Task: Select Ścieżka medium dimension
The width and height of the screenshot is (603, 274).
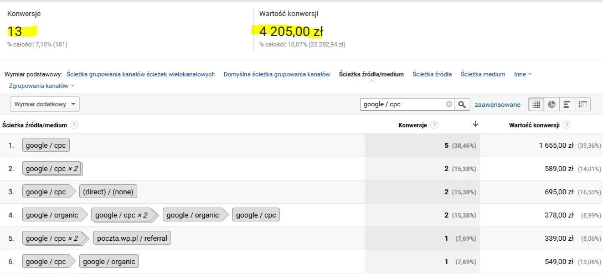Action: 483,74
